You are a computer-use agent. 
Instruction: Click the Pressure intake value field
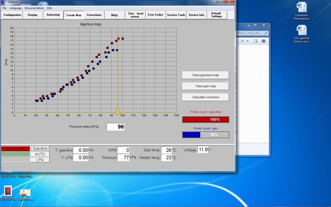(116, 127)
